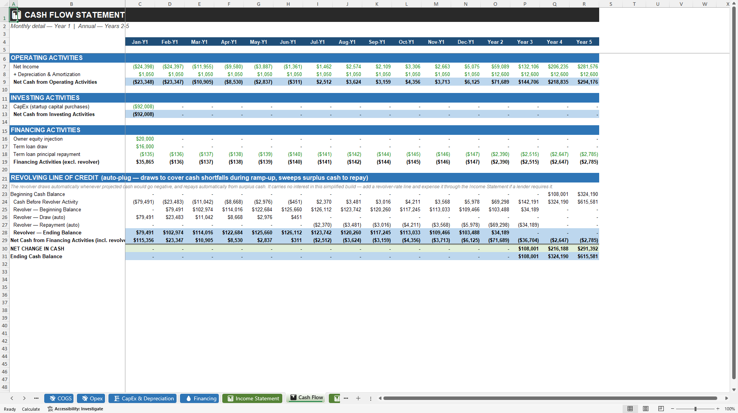This screenshot has height=413, width=738.
Task: Select the Jan-Y1 column heading cell
Action: pyautogui.click(x=140, y=42)
